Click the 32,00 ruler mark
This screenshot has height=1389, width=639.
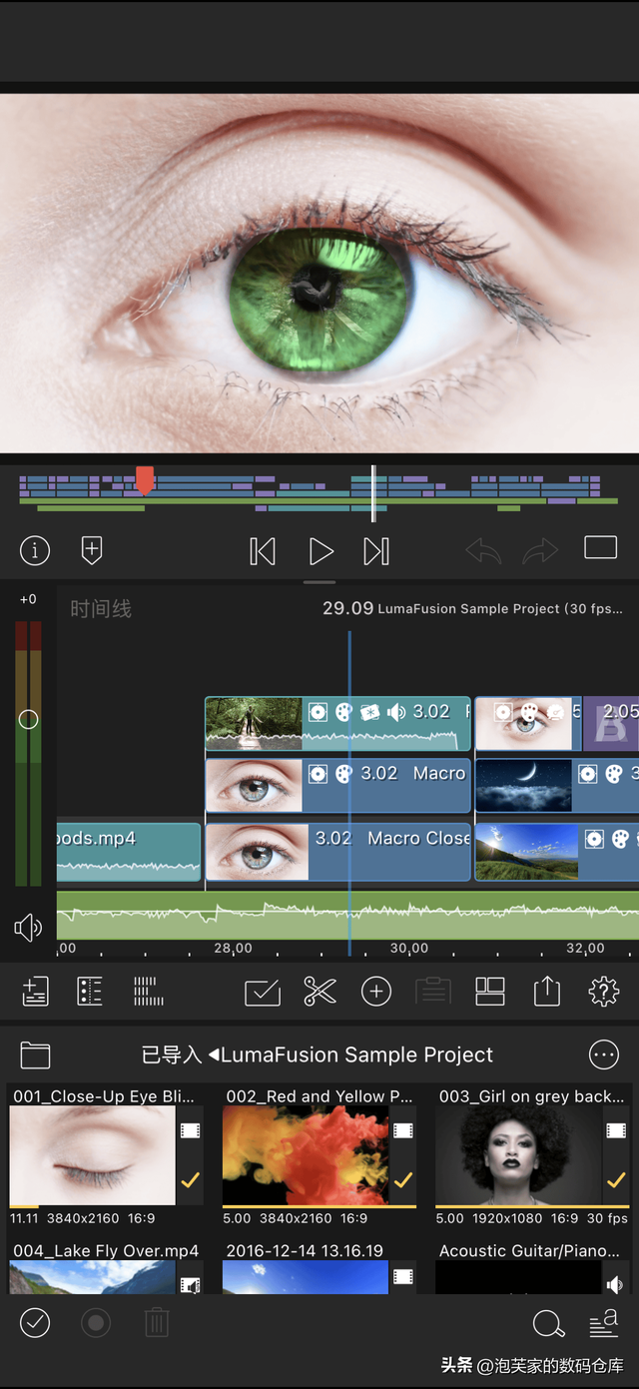pyautogui.click(x=585, y=949)
